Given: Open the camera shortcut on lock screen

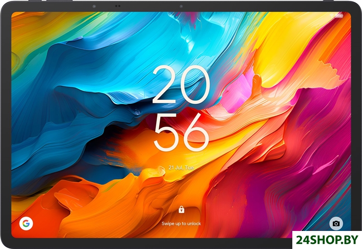Looking at the screenshot, I should point(336,223).
